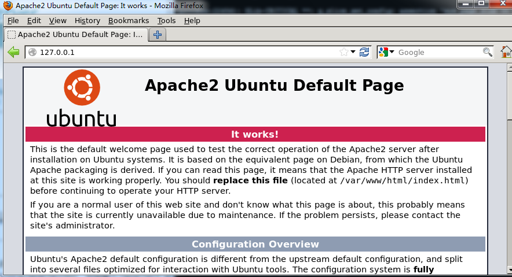The image size is (512, 277).
Task: Bookmark this page with the star icon
Action: coord(343,52)
